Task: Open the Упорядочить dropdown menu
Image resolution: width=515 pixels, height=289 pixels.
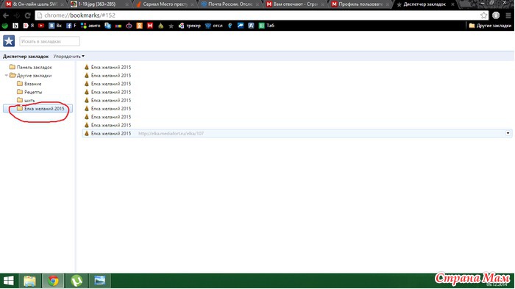Action: point(68,57)
